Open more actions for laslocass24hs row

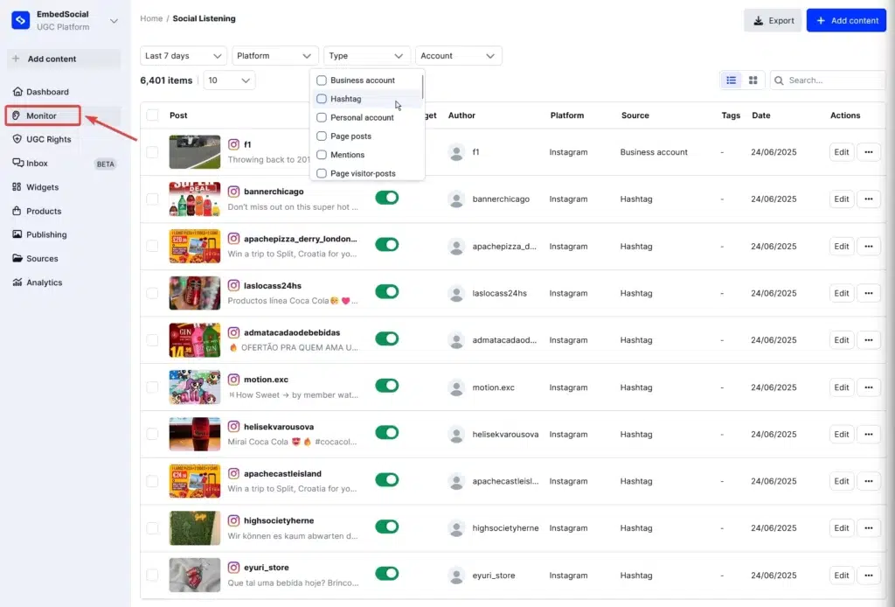[x=869, y=293]
